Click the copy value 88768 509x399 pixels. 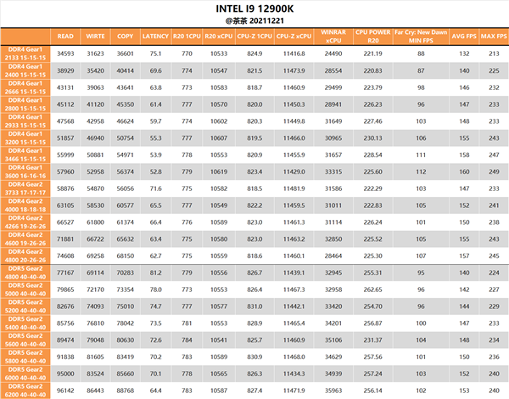(x=126, y=391)
